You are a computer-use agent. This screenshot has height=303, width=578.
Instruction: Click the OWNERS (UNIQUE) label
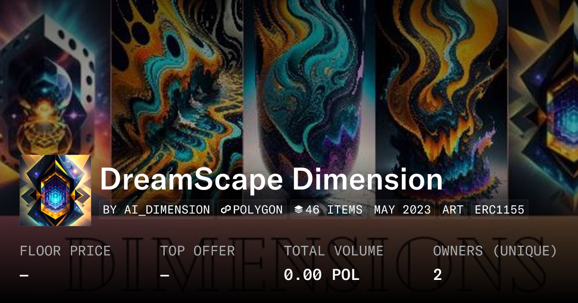pos(495,251)
